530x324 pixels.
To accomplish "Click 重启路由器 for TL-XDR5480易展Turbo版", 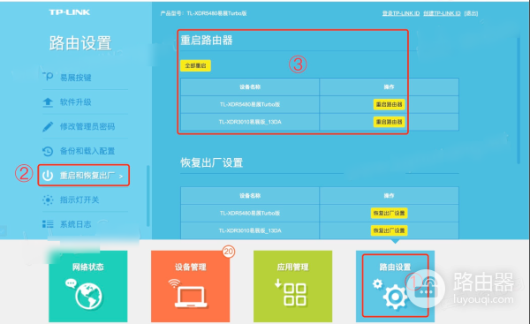I will (389, 104).
